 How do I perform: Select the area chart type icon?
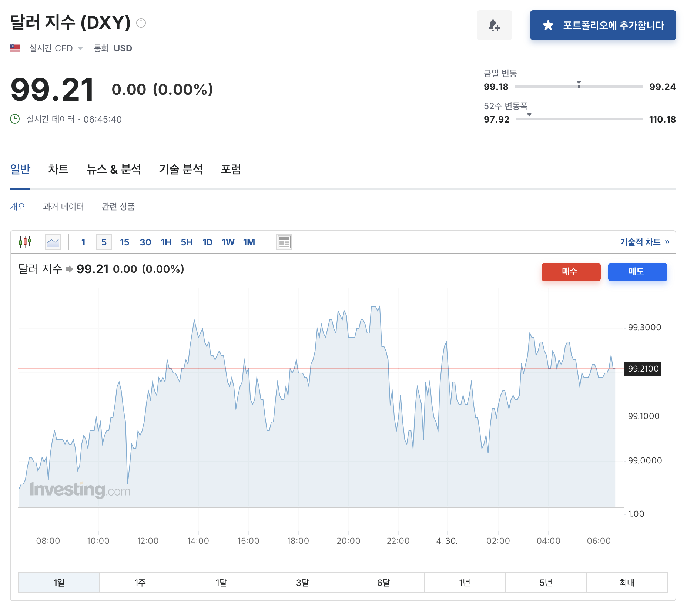pyautogui.click(x=53, y=242)
